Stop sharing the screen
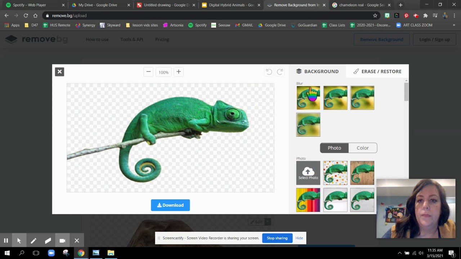Viewport: 461px width, 259px height. point(277,238)
